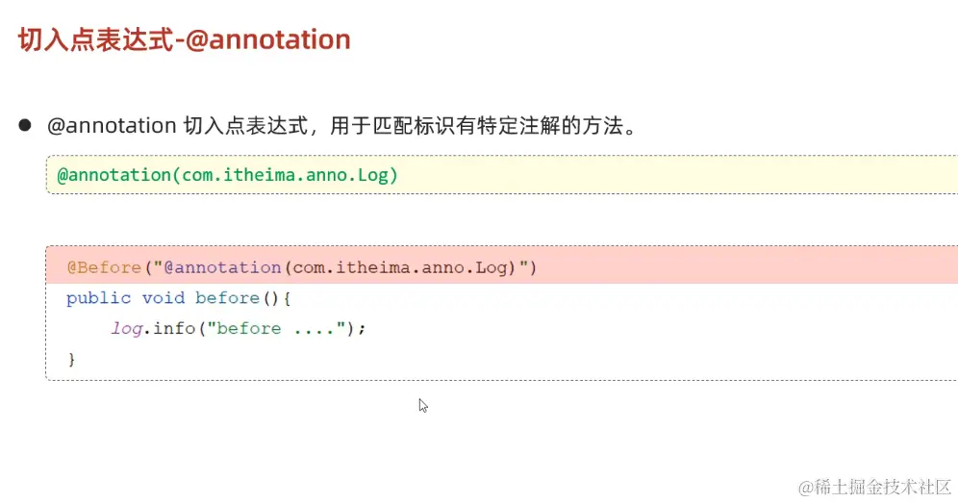Screen dimensions: 958x503
Task: Click the @Before annotation keyword
Action: point(104,267)
